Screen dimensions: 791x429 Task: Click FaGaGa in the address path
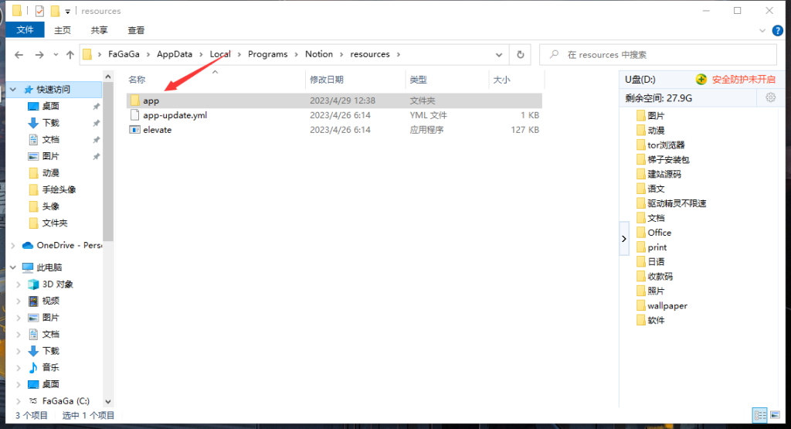coord(124,54)
